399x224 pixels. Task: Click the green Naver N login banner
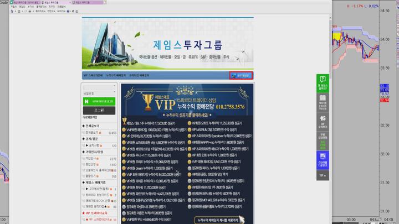tap(99, 101)
